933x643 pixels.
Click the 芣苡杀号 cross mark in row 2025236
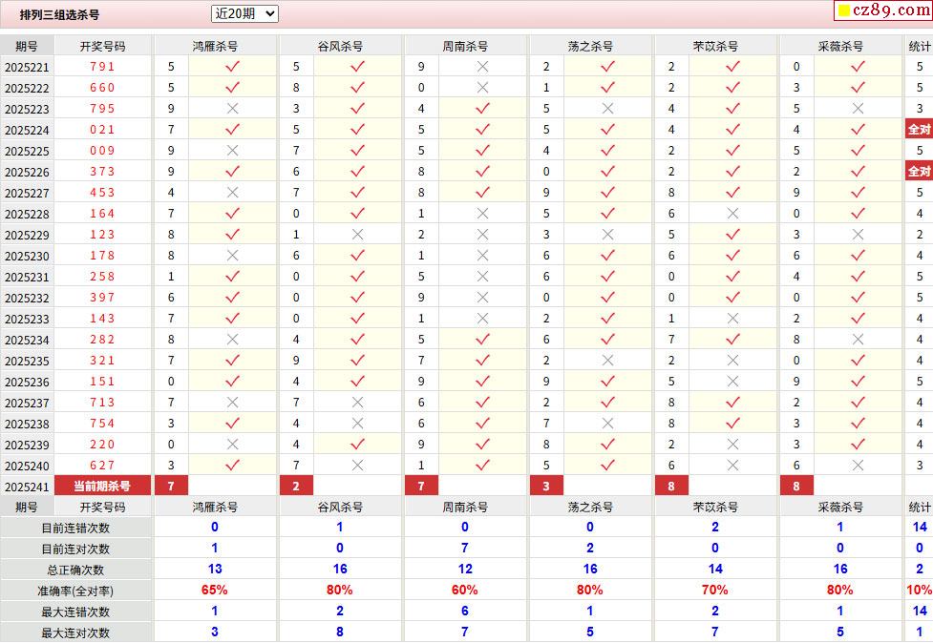[733, 382]
